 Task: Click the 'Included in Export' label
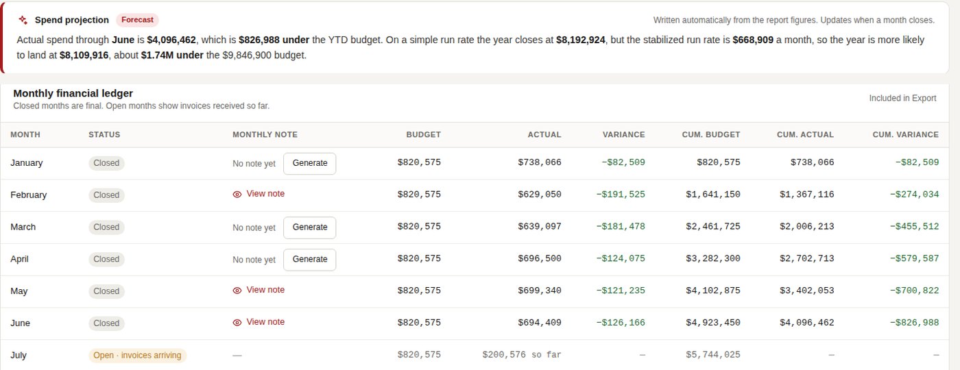pyautogui.click(x=902, y=98)
